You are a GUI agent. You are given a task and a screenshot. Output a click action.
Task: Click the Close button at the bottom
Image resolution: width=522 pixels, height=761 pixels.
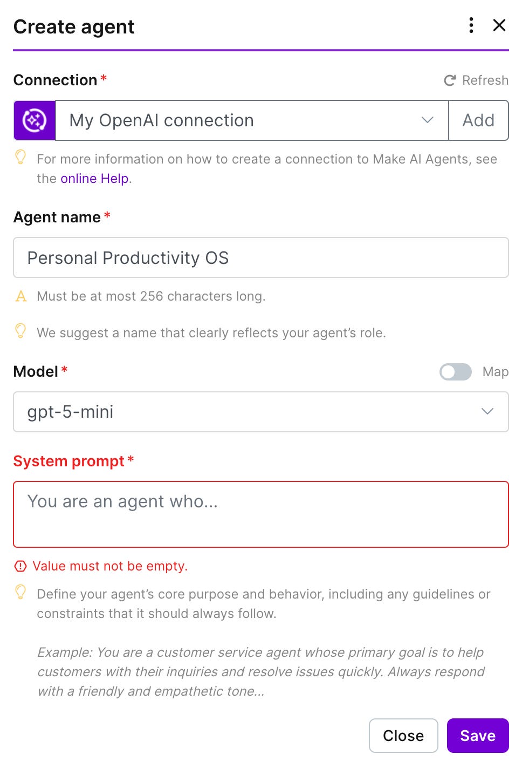pos(403,735)
